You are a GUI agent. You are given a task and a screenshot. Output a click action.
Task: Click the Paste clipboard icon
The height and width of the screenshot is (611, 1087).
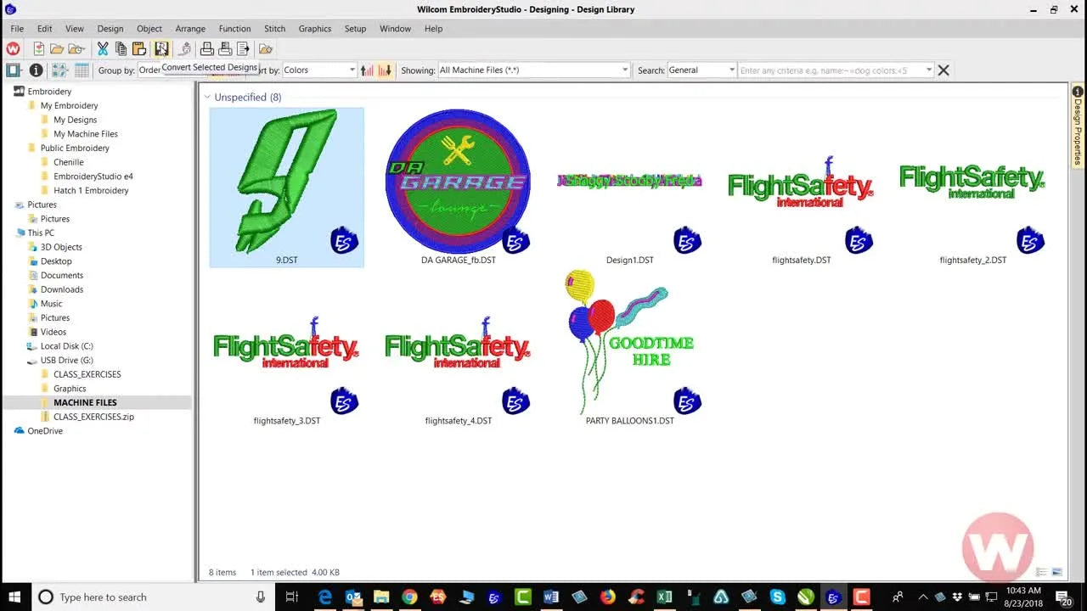tap(139, 49)
